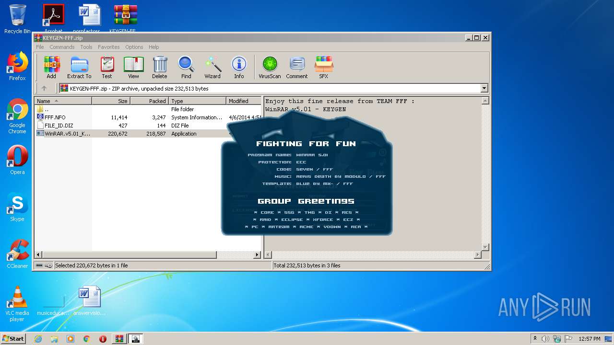Open CCleaner desktop shortcut
The width and height of the screenshot is (614, 345).
(17, 254)
